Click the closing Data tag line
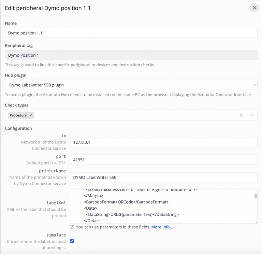262x254 pixels. pos(91,221)
